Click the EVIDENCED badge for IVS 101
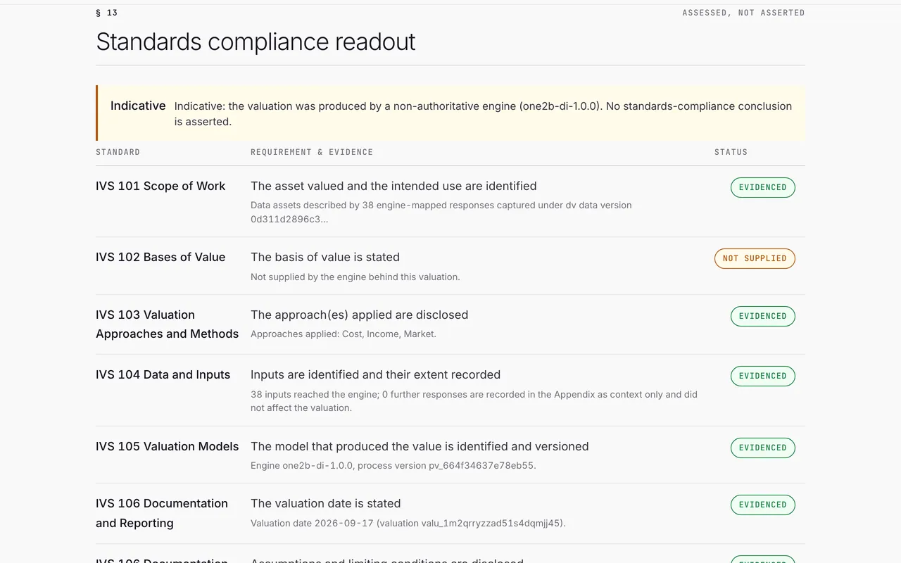 (763, 187)
